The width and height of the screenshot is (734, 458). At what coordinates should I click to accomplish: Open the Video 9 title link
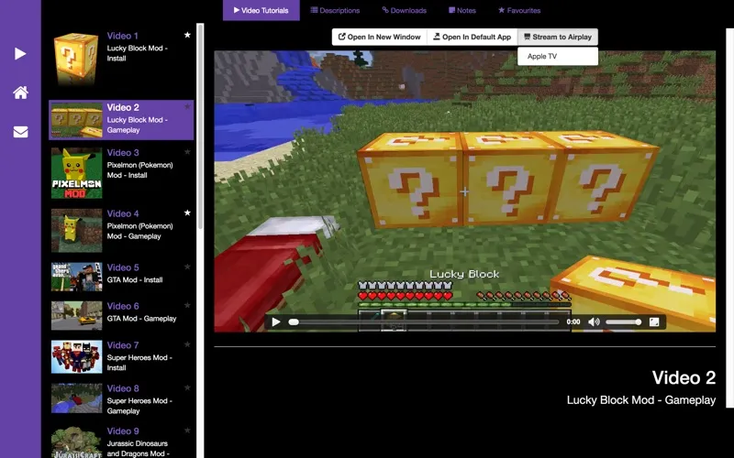point(123,431)
